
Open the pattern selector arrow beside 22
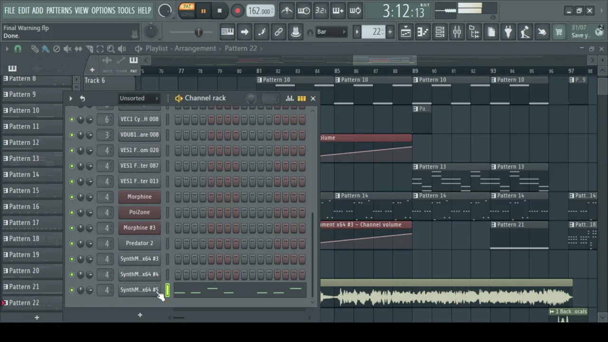click(x=357, y=32)
